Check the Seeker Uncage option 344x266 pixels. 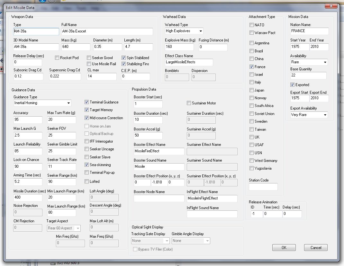(87, 149)
